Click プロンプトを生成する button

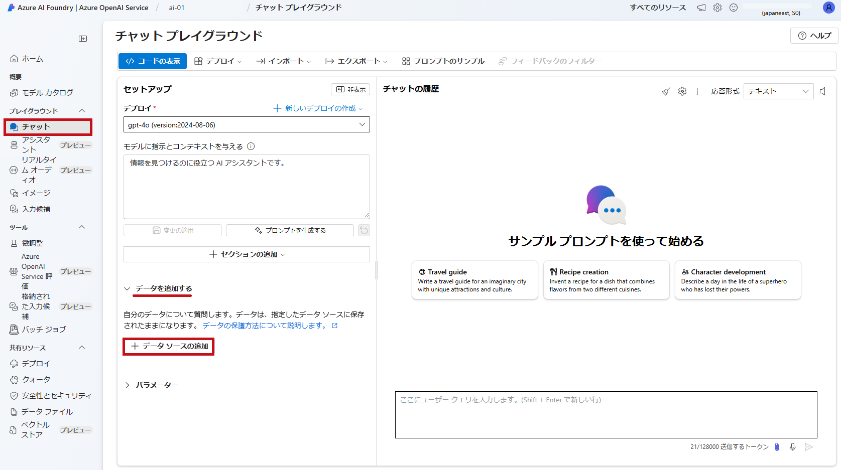coord(290,230)
